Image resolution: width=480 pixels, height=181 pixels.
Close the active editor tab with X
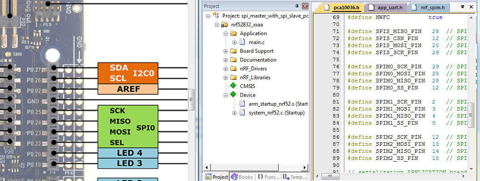[x=472, y=7]
